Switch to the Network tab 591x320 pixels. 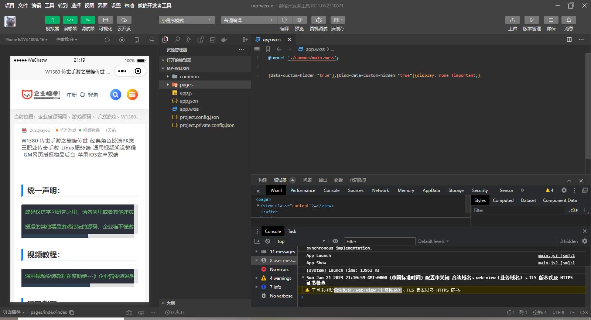pyautogui.click(x=380, y=190)
